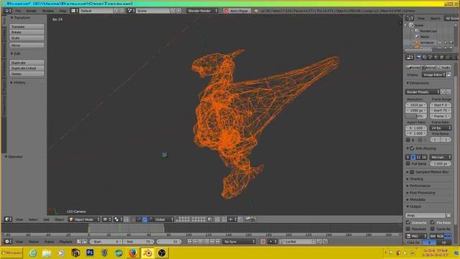This screenshot has height=259, width=460.
Task: Open the outliner editor type icon
Action: [410, 18]
